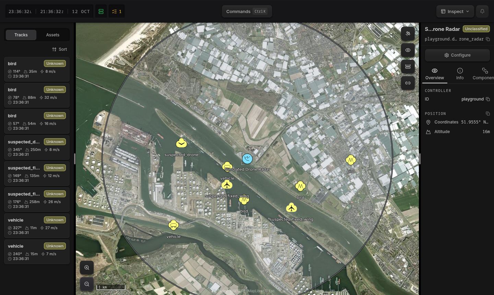Select the bird track heading 114°
The image size is (494, 295).
[x=37, y=69]
